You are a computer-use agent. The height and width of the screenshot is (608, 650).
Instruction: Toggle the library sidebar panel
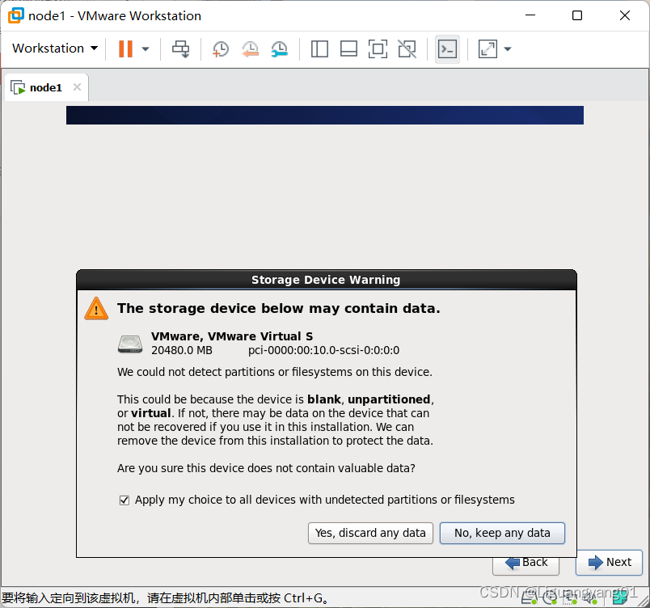pyautogui.click(x=319, y=49)
